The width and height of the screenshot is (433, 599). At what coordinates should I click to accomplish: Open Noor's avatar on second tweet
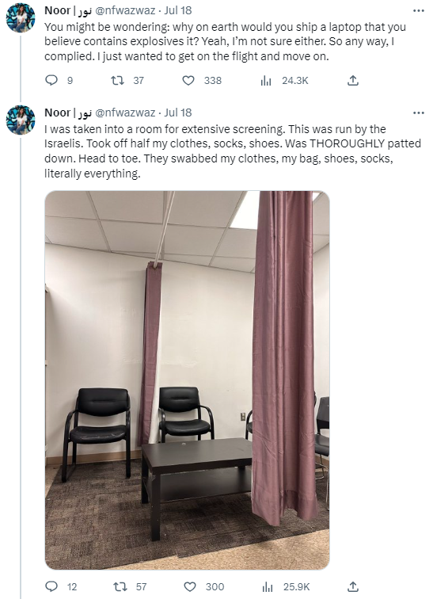21,120
